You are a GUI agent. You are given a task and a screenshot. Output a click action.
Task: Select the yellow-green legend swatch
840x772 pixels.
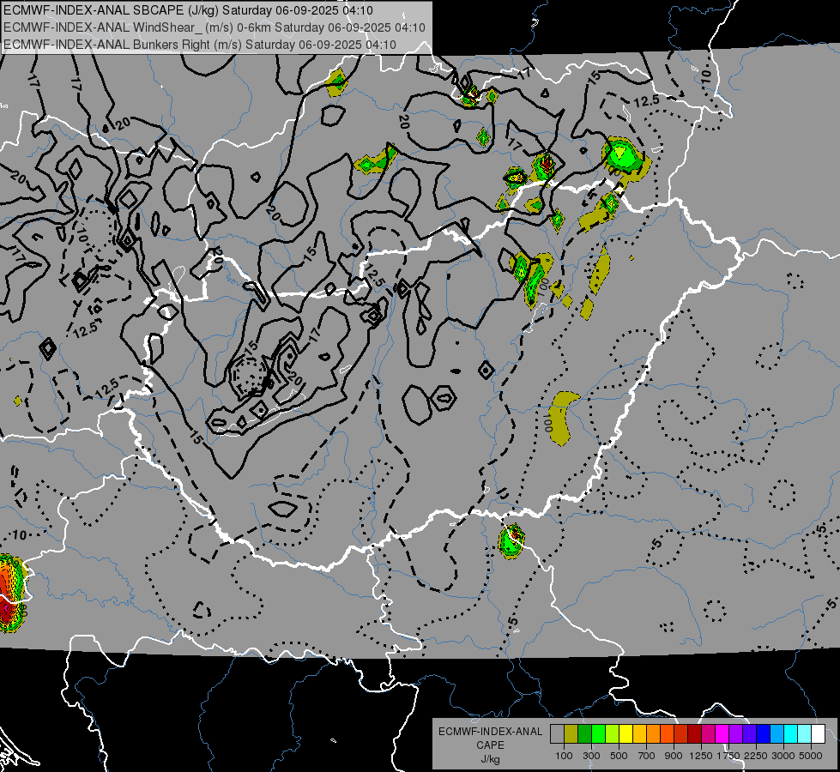click(613, 734)
